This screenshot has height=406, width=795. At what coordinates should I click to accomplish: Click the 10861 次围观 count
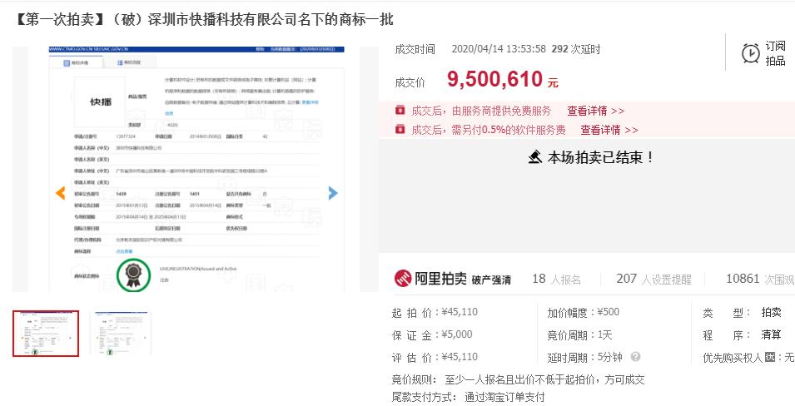760,279
